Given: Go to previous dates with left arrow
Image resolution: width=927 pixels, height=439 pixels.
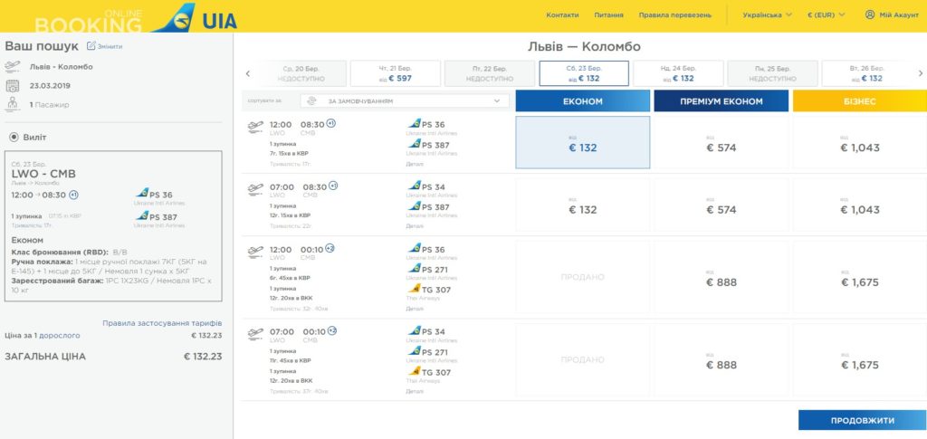Looking at the screenshot, I should coord(248,74).
